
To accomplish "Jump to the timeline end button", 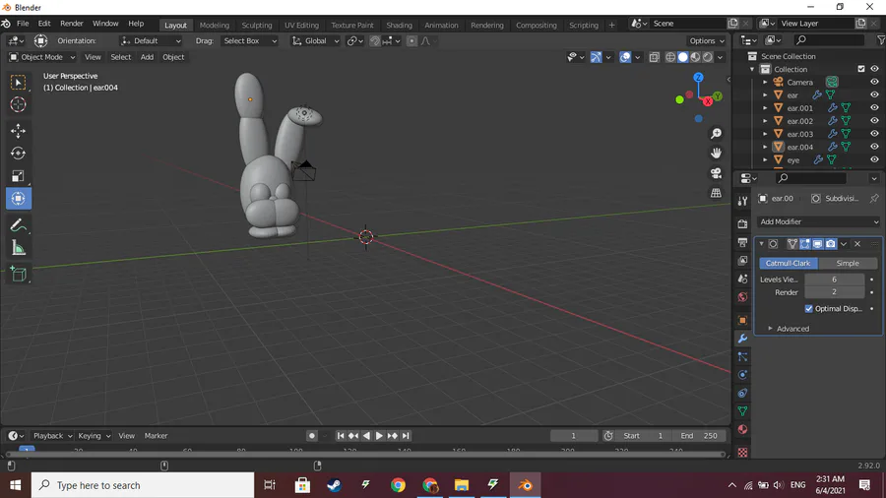I will [x=406, y=436].
